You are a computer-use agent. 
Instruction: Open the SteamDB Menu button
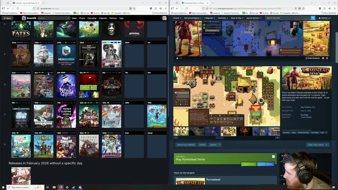7,18
